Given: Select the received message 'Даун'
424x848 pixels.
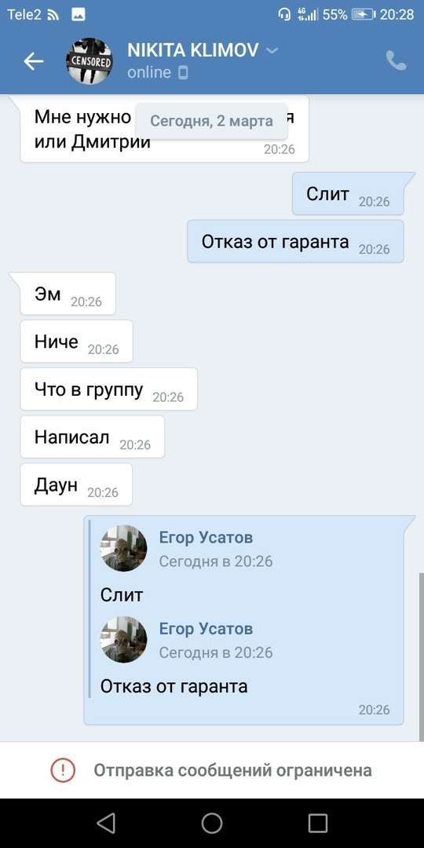Looking at the screenshot, I should (76, 484).
